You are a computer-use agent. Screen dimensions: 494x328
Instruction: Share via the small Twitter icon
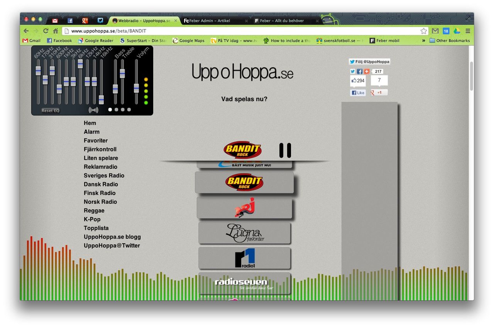(x=353, y=71)
